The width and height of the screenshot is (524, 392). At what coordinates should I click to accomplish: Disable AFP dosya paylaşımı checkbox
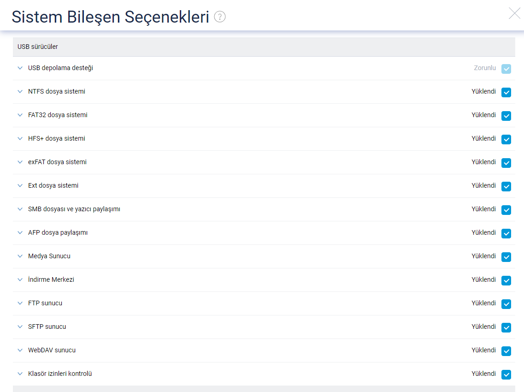[506, 233]
